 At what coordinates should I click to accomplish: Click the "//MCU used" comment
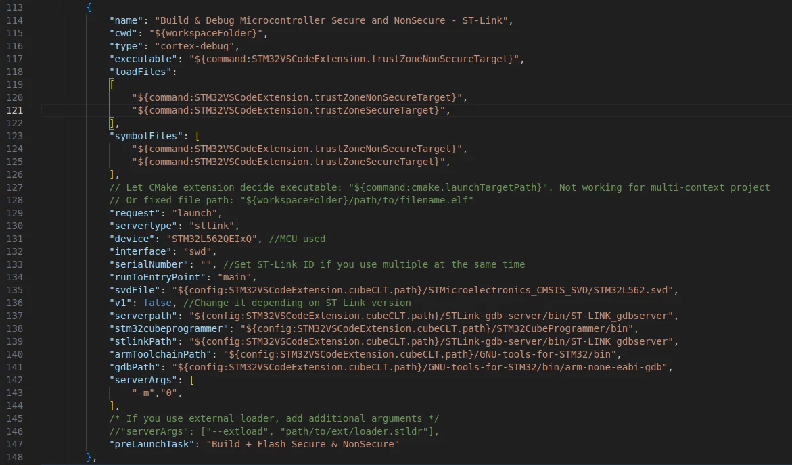point(297,239)
